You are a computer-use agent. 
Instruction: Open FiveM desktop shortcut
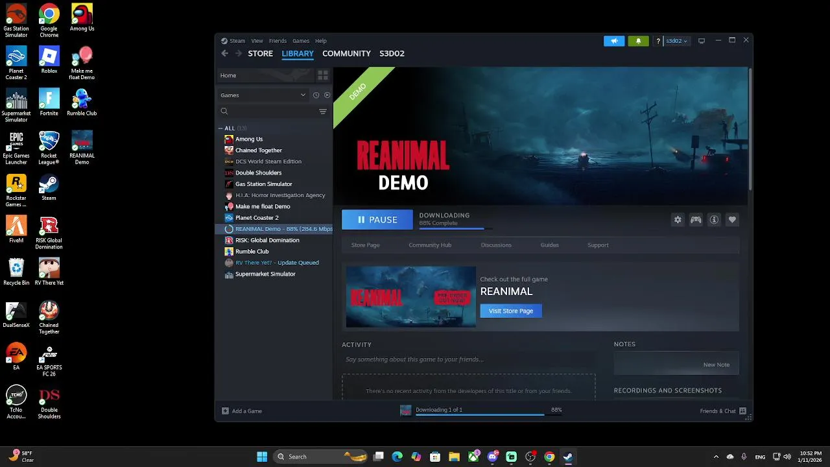(16, 229)
